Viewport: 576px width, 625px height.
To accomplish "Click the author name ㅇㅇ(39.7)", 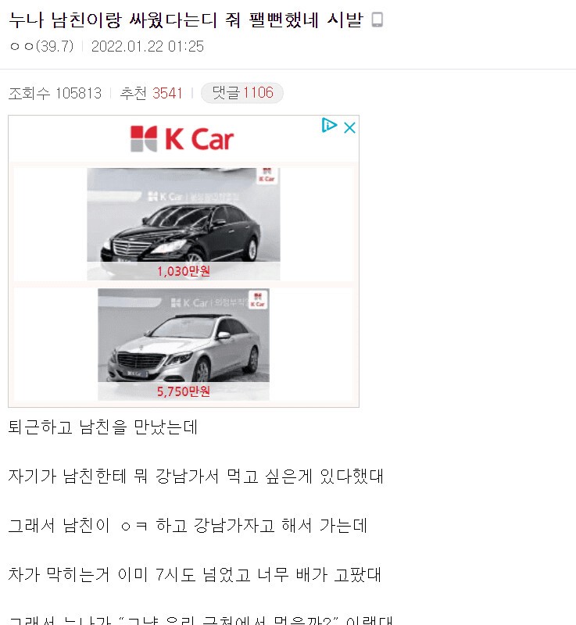I will pos(42,47).
